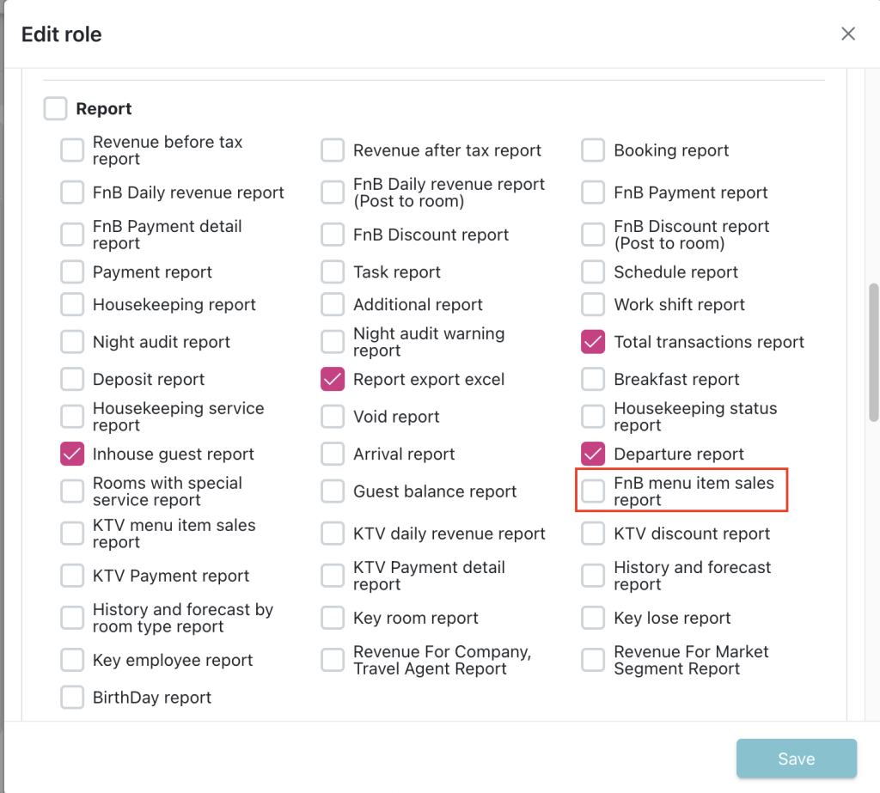Enable FnB menu item sales report
880x793 pixels.
tap(593, 491)
